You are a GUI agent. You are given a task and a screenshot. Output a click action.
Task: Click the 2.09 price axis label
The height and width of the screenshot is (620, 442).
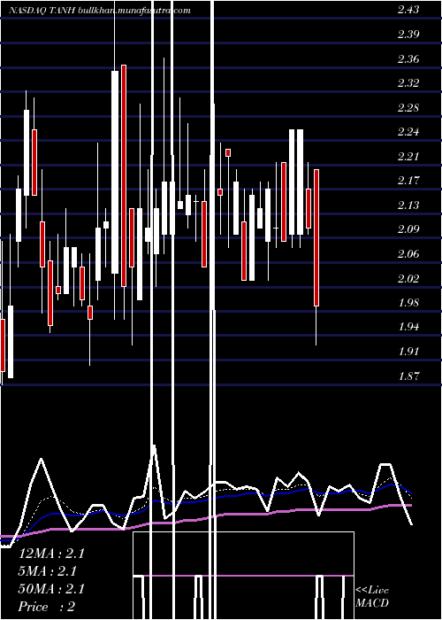[x=408, y=229]
